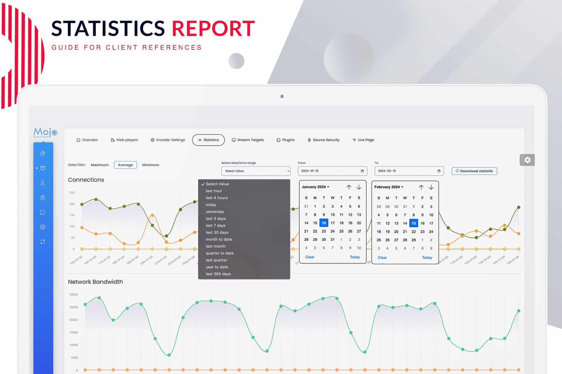Viewport: 562px width, 374px height.
Task: Open the pie chart dashboard sidebar icon
Action: coord(43,153)
